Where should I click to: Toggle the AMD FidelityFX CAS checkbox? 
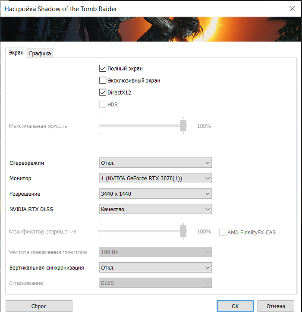(223, 232)
